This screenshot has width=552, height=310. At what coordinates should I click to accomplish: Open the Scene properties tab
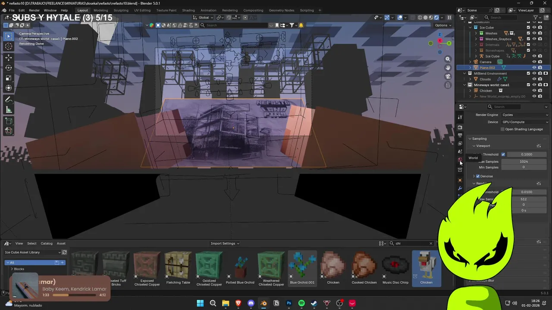click(460, 152)
